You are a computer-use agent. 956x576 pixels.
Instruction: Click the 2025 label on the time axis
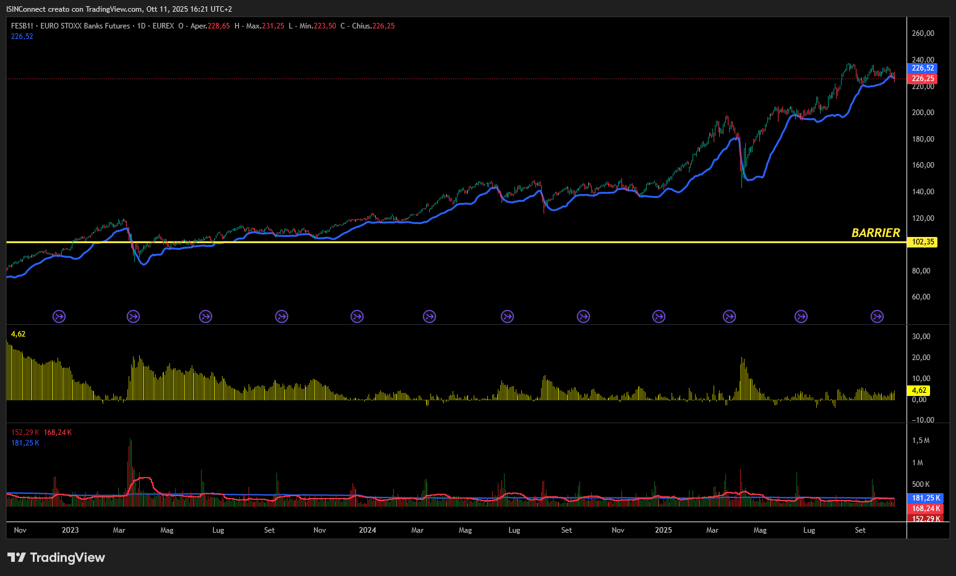[x=663, y=530]
